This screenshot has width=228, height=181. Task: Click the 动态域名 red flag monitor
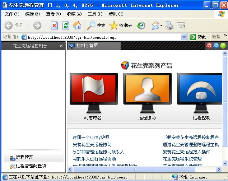click(x=94, y=93)
